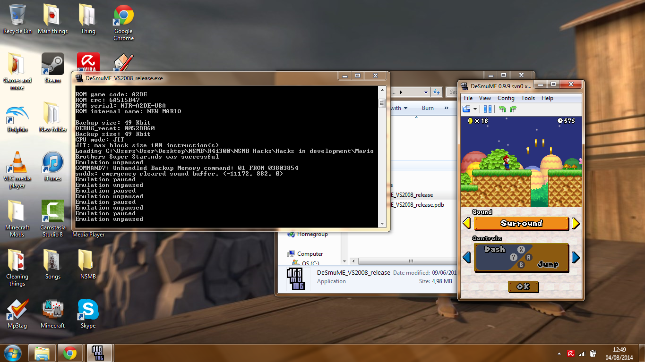Select Camtasia Studio 8 shortcut

[52, 219]
